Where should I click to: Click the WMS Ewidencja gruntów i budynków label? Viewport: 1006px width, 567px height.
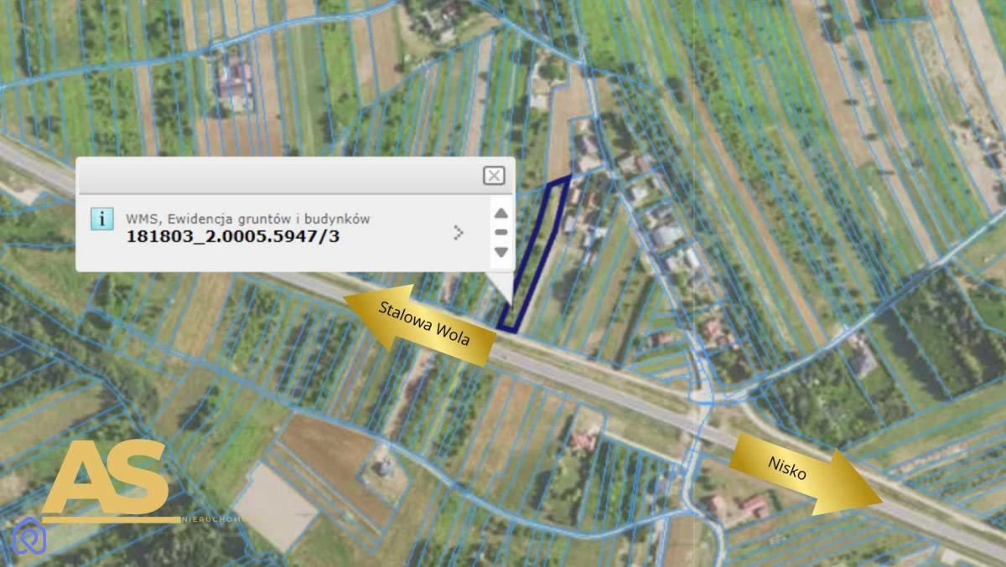tap(248, 219)
